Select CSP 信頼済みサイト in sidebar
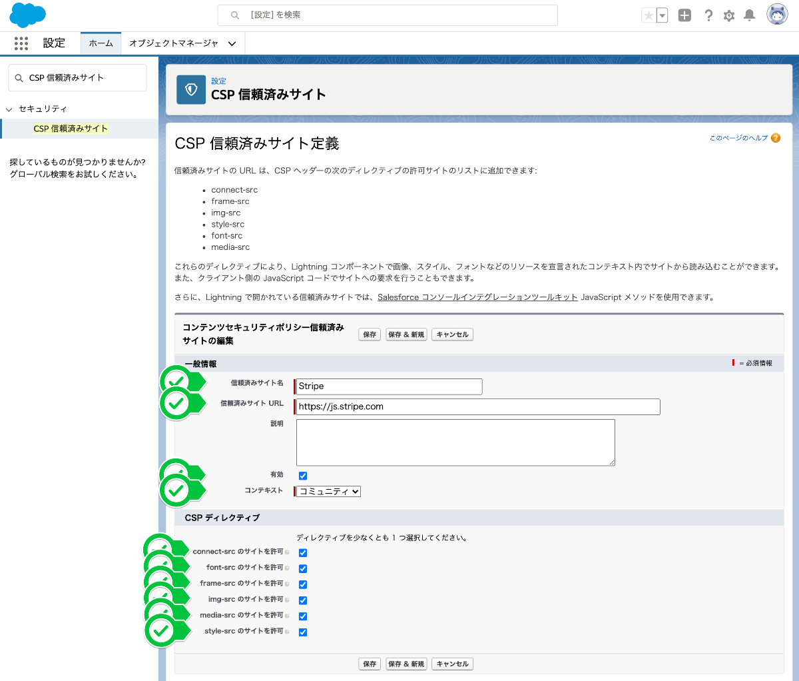 coord(71,129)
